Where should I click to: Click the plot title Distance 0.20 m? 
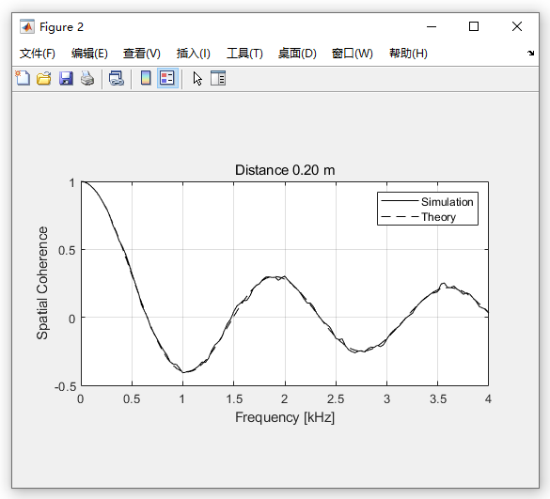coord(285,170)
